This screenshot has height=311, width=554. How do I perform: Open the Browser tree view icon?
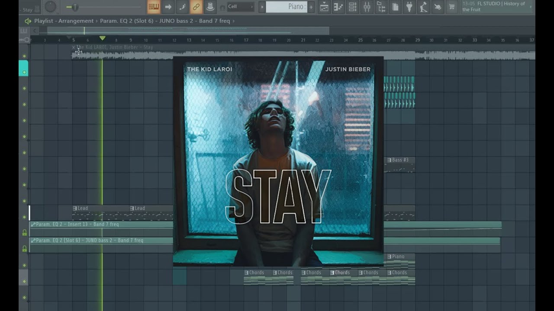click(381, 7)
